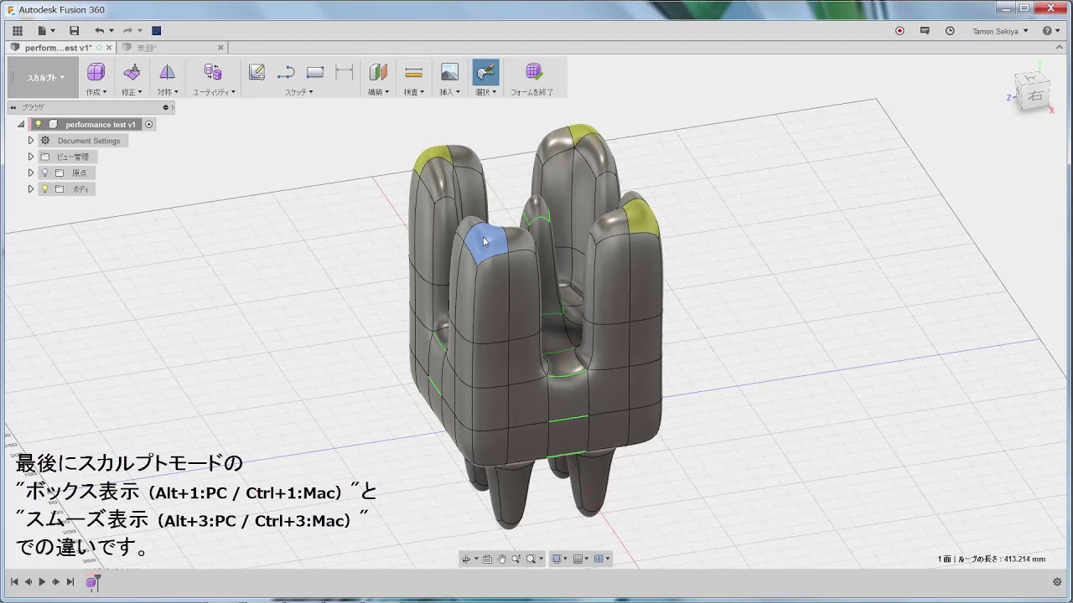Open the 修正 menu

(132, 92)
